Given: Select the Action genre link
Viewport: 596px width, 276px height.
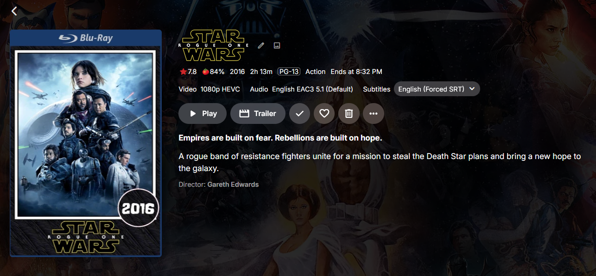Looking at the screenshot, I should click(x=316, y=72).
